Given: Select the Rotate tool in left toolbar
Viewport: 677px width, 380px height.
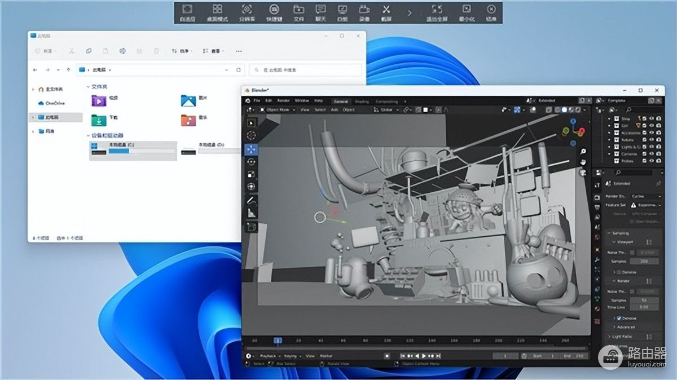Looking at the screenshot, I should pyautogui.click(x=251, y=162).
